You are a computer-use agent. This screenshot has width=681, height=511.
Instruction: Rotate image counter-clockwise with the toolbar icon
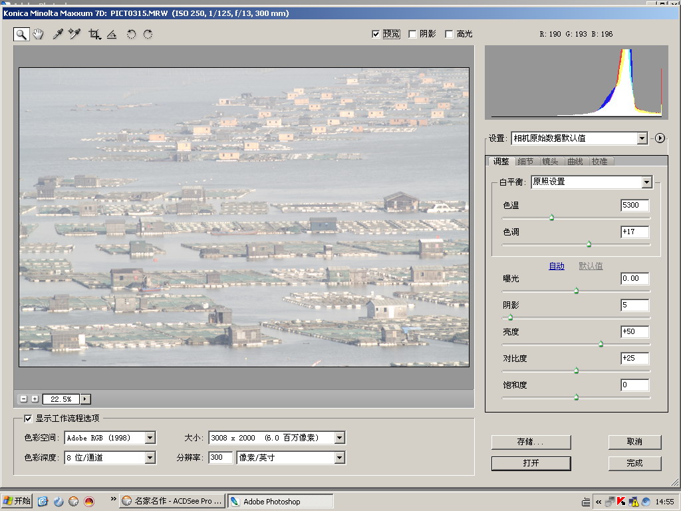(131, 34)
